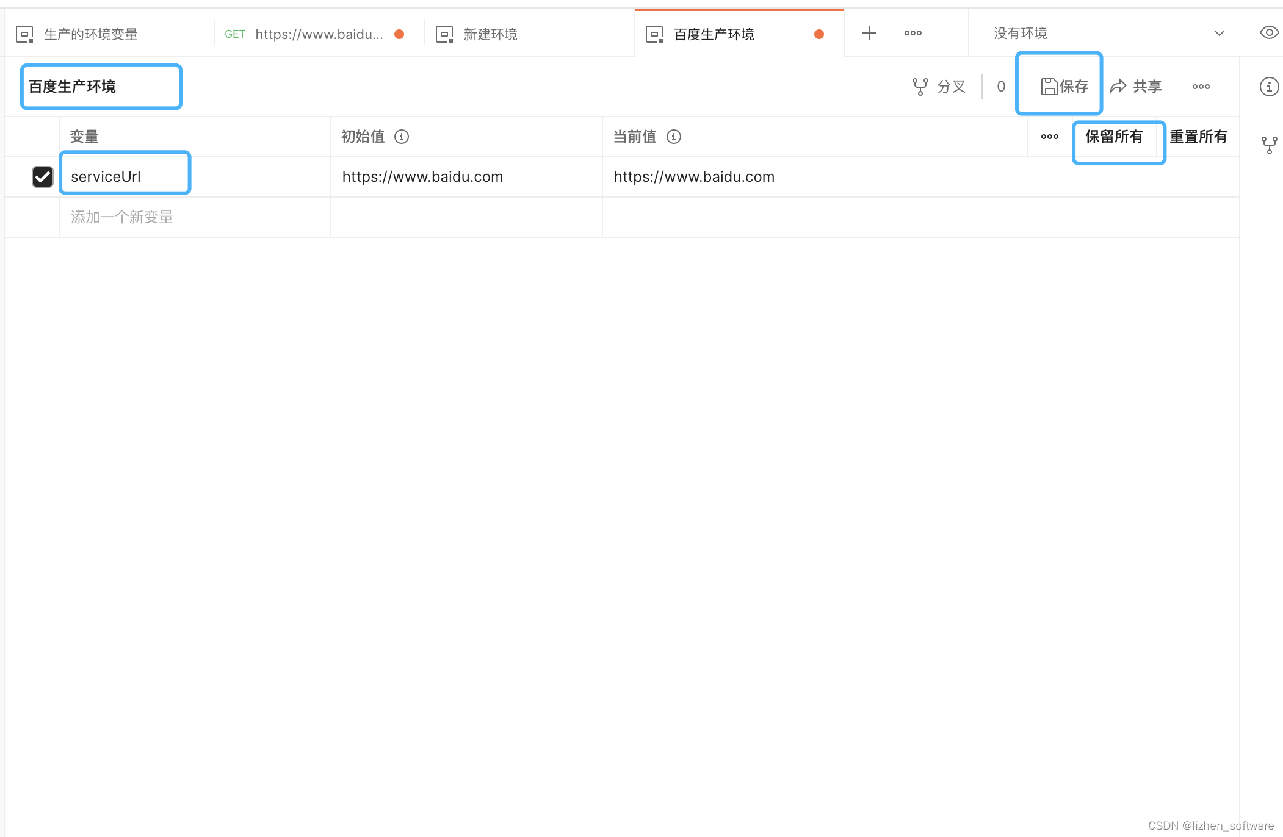
Task: Click the 当前值 info icon
Action: [x=673, y=137]
